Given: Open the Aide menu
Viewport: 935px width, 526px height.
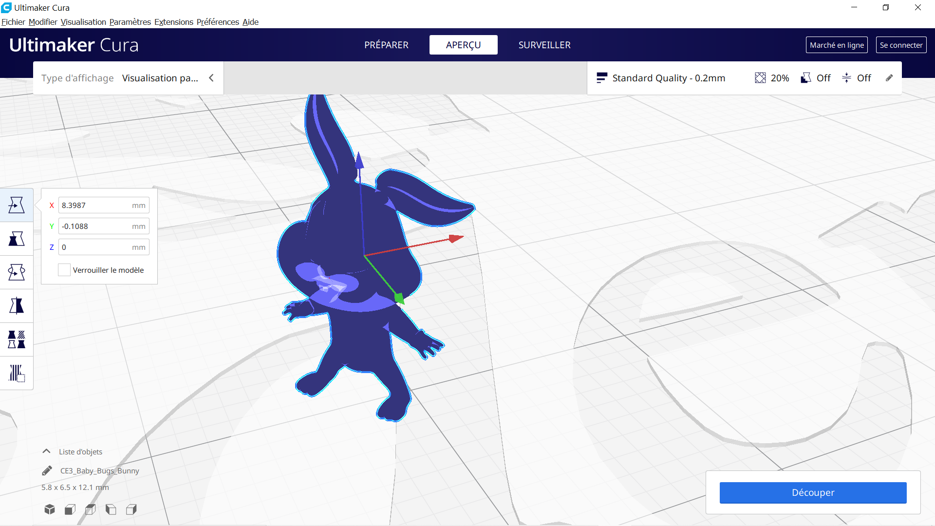Looking at the screenshot, I should click(x=250, y=22).
